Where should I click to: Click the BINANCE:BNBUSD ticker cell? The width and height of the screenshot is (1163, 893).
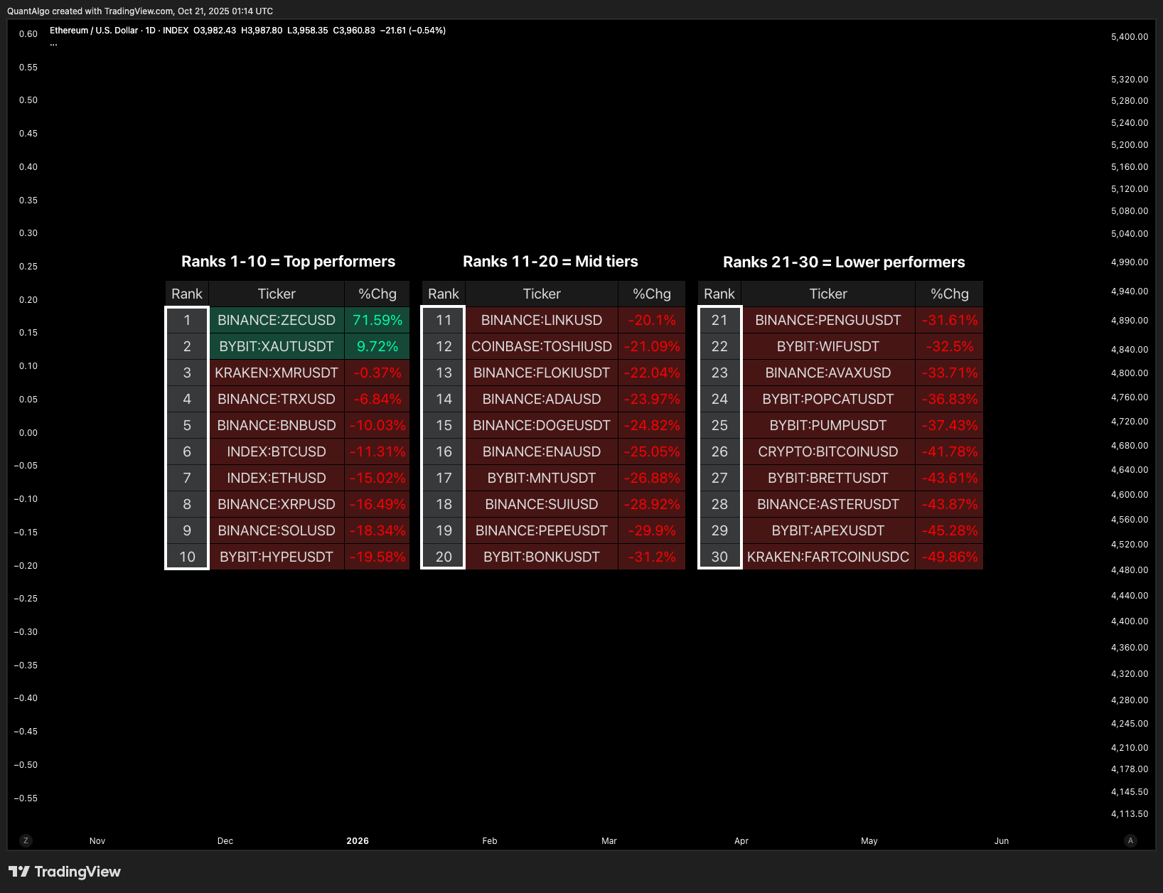[x=277, y=425]
